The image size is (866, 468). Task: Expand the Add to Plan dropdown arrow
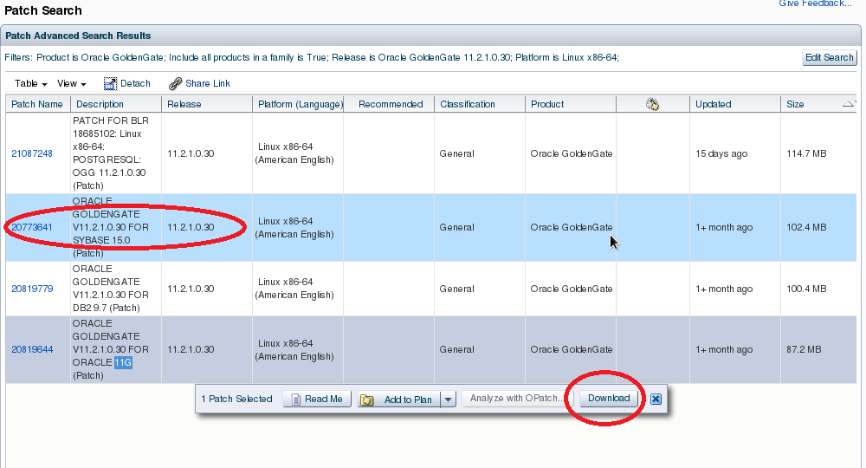click(448, 400)
